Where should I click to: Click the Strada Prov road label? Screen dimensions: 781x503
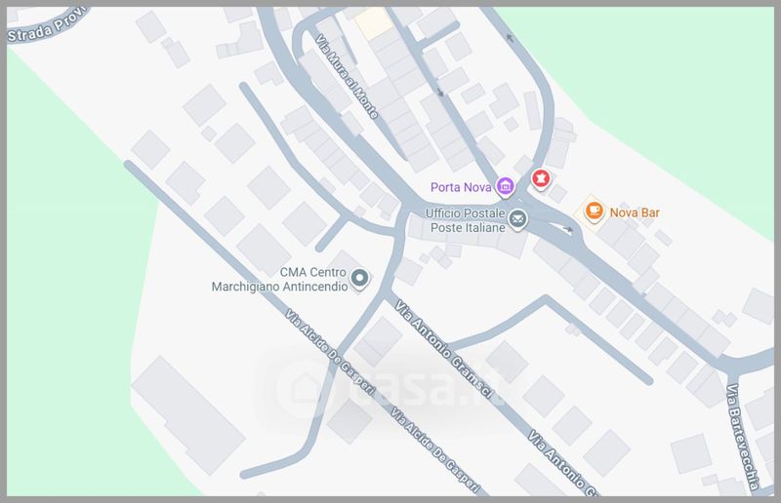[x=46, y=27]
